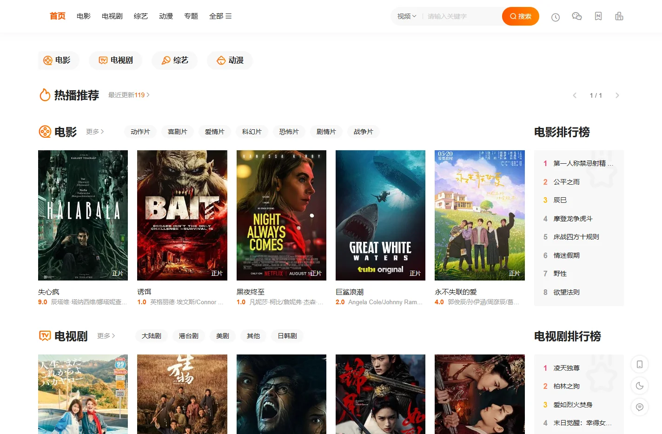Open 摩登龙争虎斗 in movie ranking

573,219
